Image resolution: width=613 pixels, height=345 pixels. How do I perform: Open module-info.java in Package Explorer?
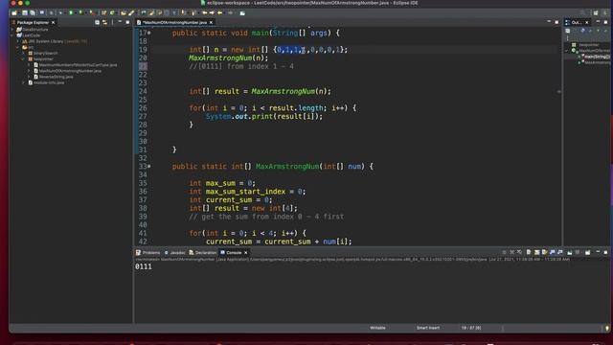pyautogui.click(x=49, y=82)
